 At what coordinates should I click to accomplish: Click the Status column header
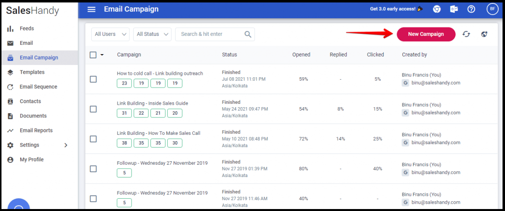[229, 55]
